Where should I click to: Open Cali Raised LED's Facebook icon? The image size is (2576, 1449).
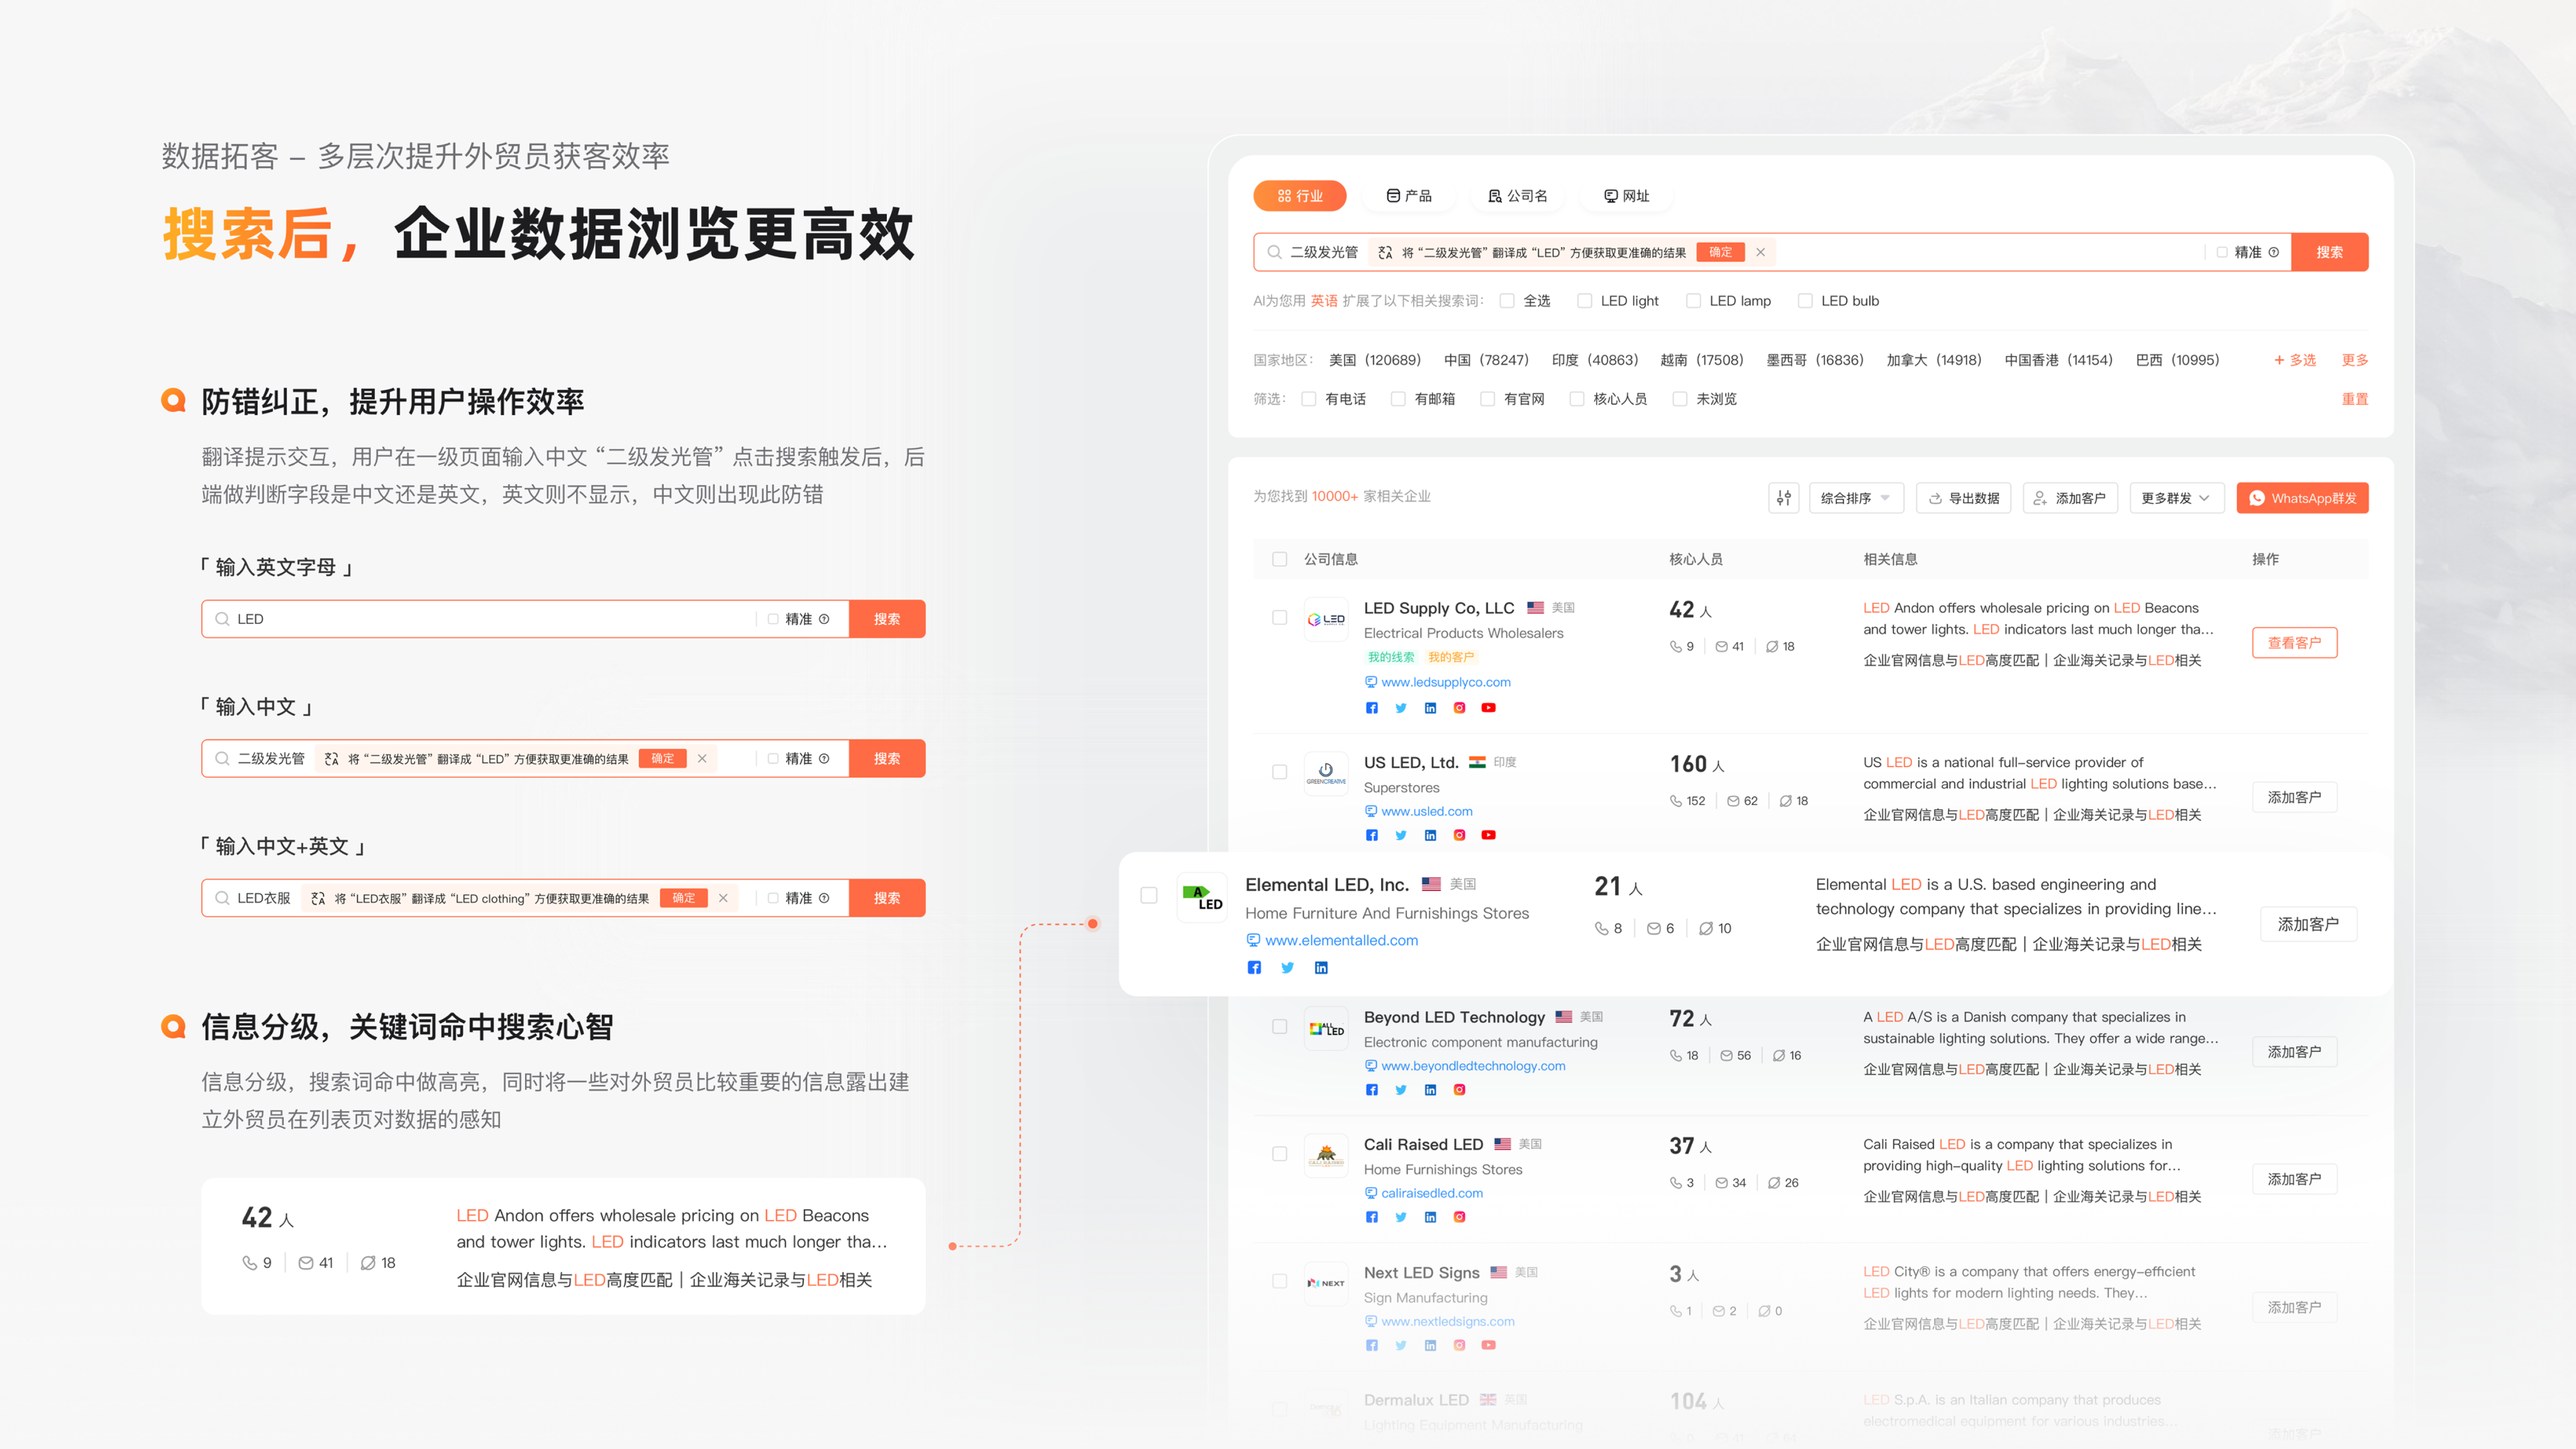pos(1372,1217)
